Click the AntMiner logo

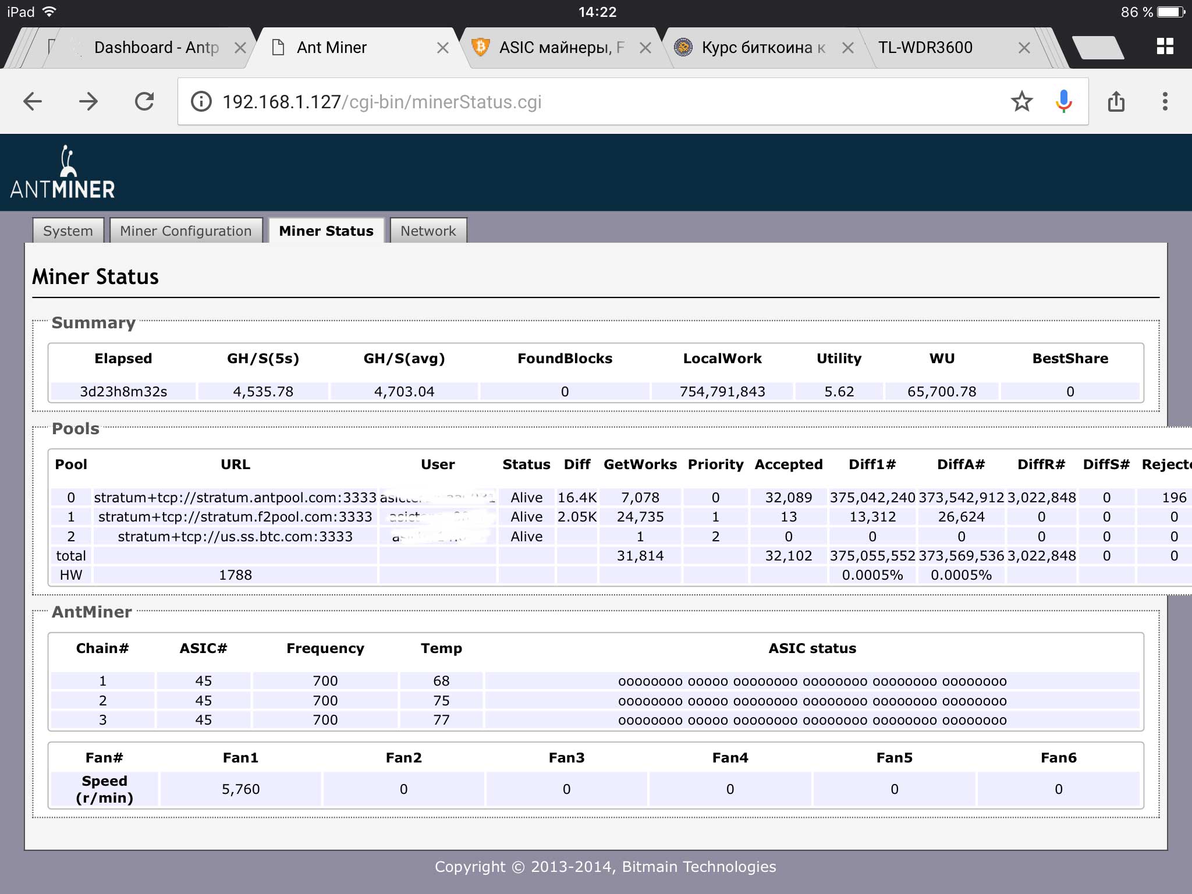63,173
